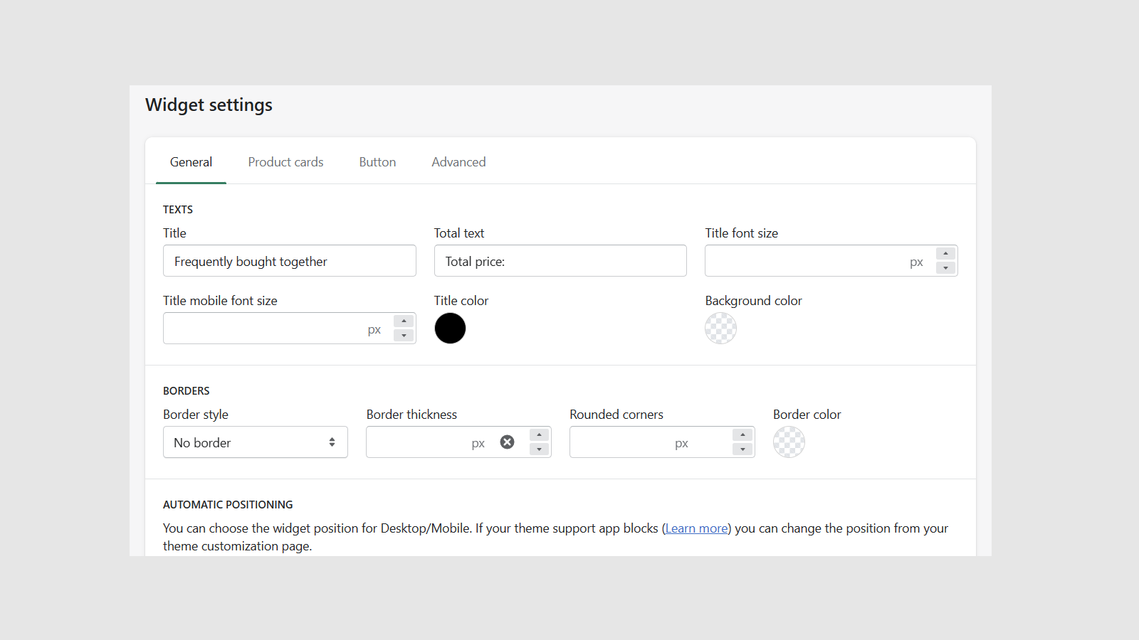Clear the Border thickness value using the X icon
Viewport: 1139px width, 640px height.
[507, 442]
